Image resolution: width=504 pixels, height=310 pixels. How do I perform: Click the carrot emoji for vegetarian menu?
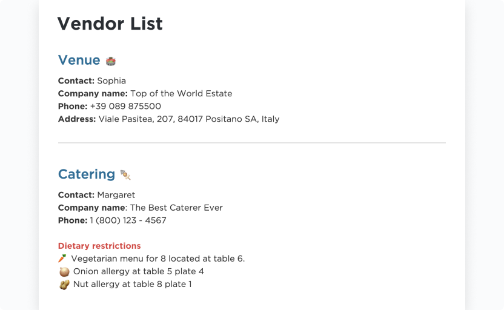pyautogui.click(x=62, y=259)
